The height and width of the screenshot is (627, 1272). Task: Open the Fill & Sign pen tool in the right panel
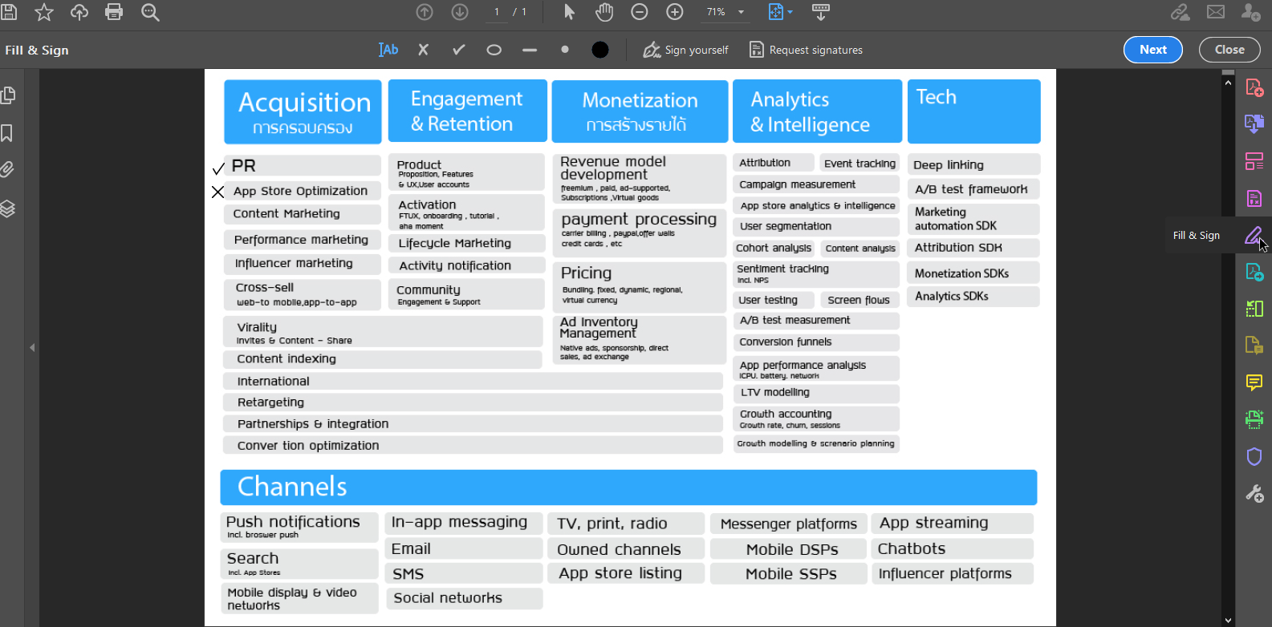click(1254, 235)
